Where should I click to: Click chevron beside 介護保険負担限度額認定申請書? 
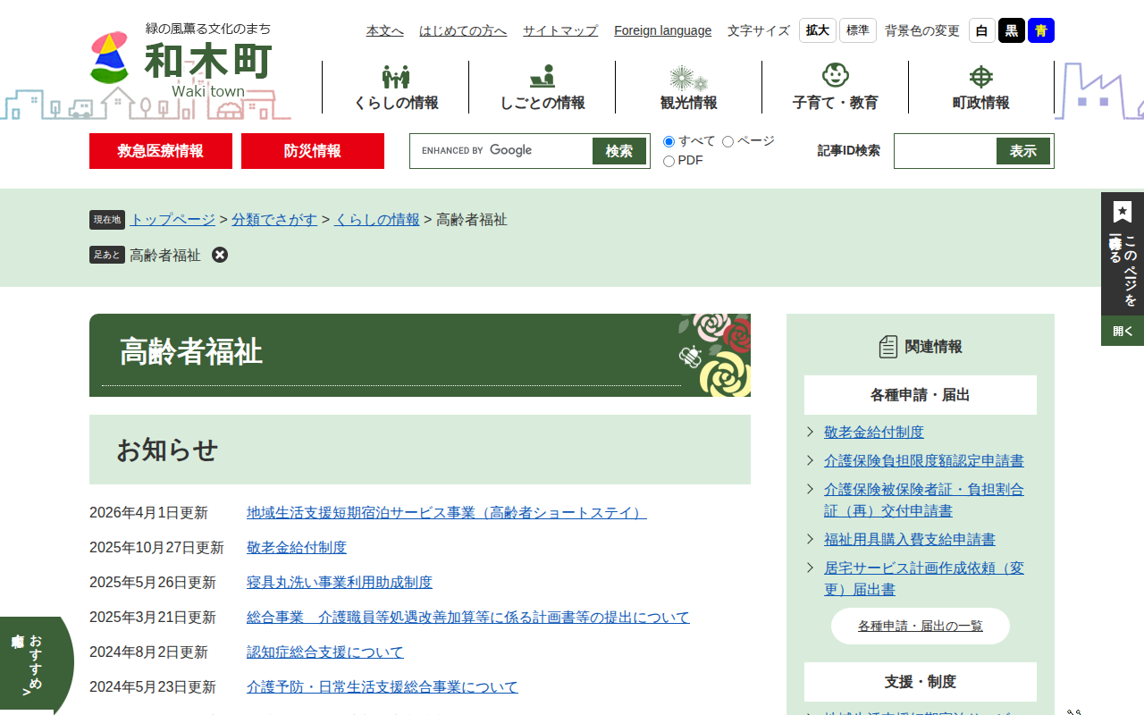click(x=810, y=460)
